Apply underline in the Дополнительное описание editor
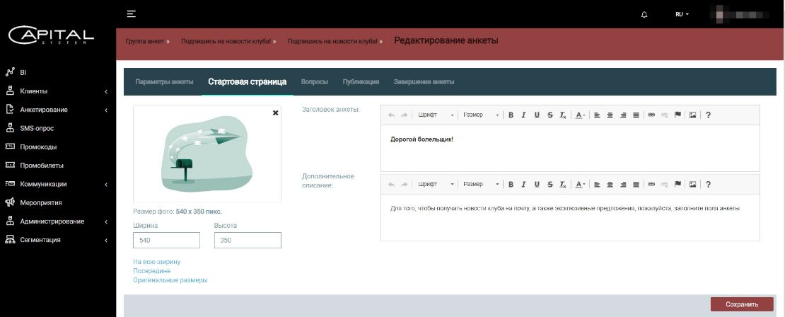This screenshot has height=317, width=785. click(537, 184)
